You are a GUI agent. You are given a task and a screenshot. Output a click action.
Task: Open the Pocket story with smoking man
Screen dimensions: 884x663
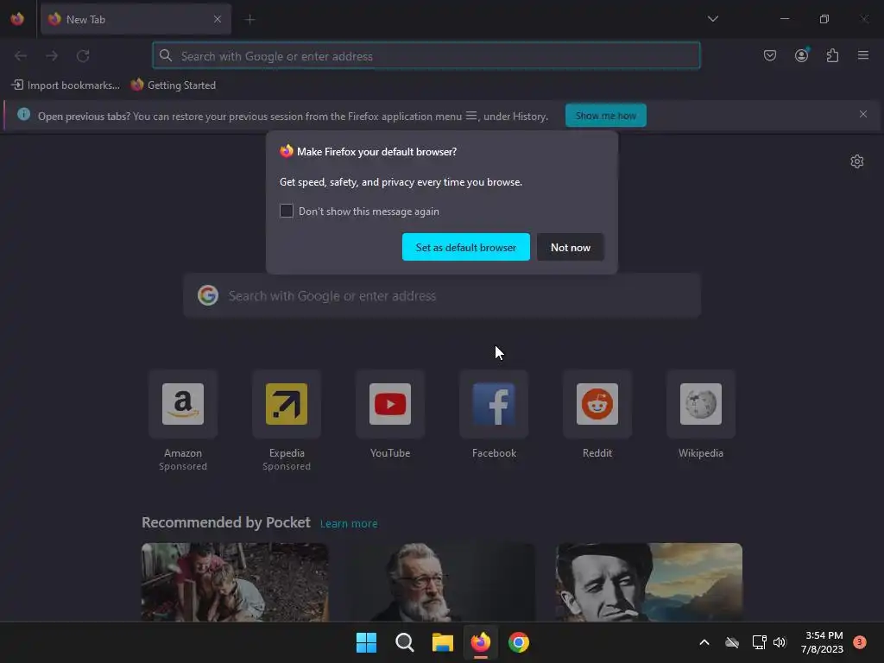tap(649, 582)
